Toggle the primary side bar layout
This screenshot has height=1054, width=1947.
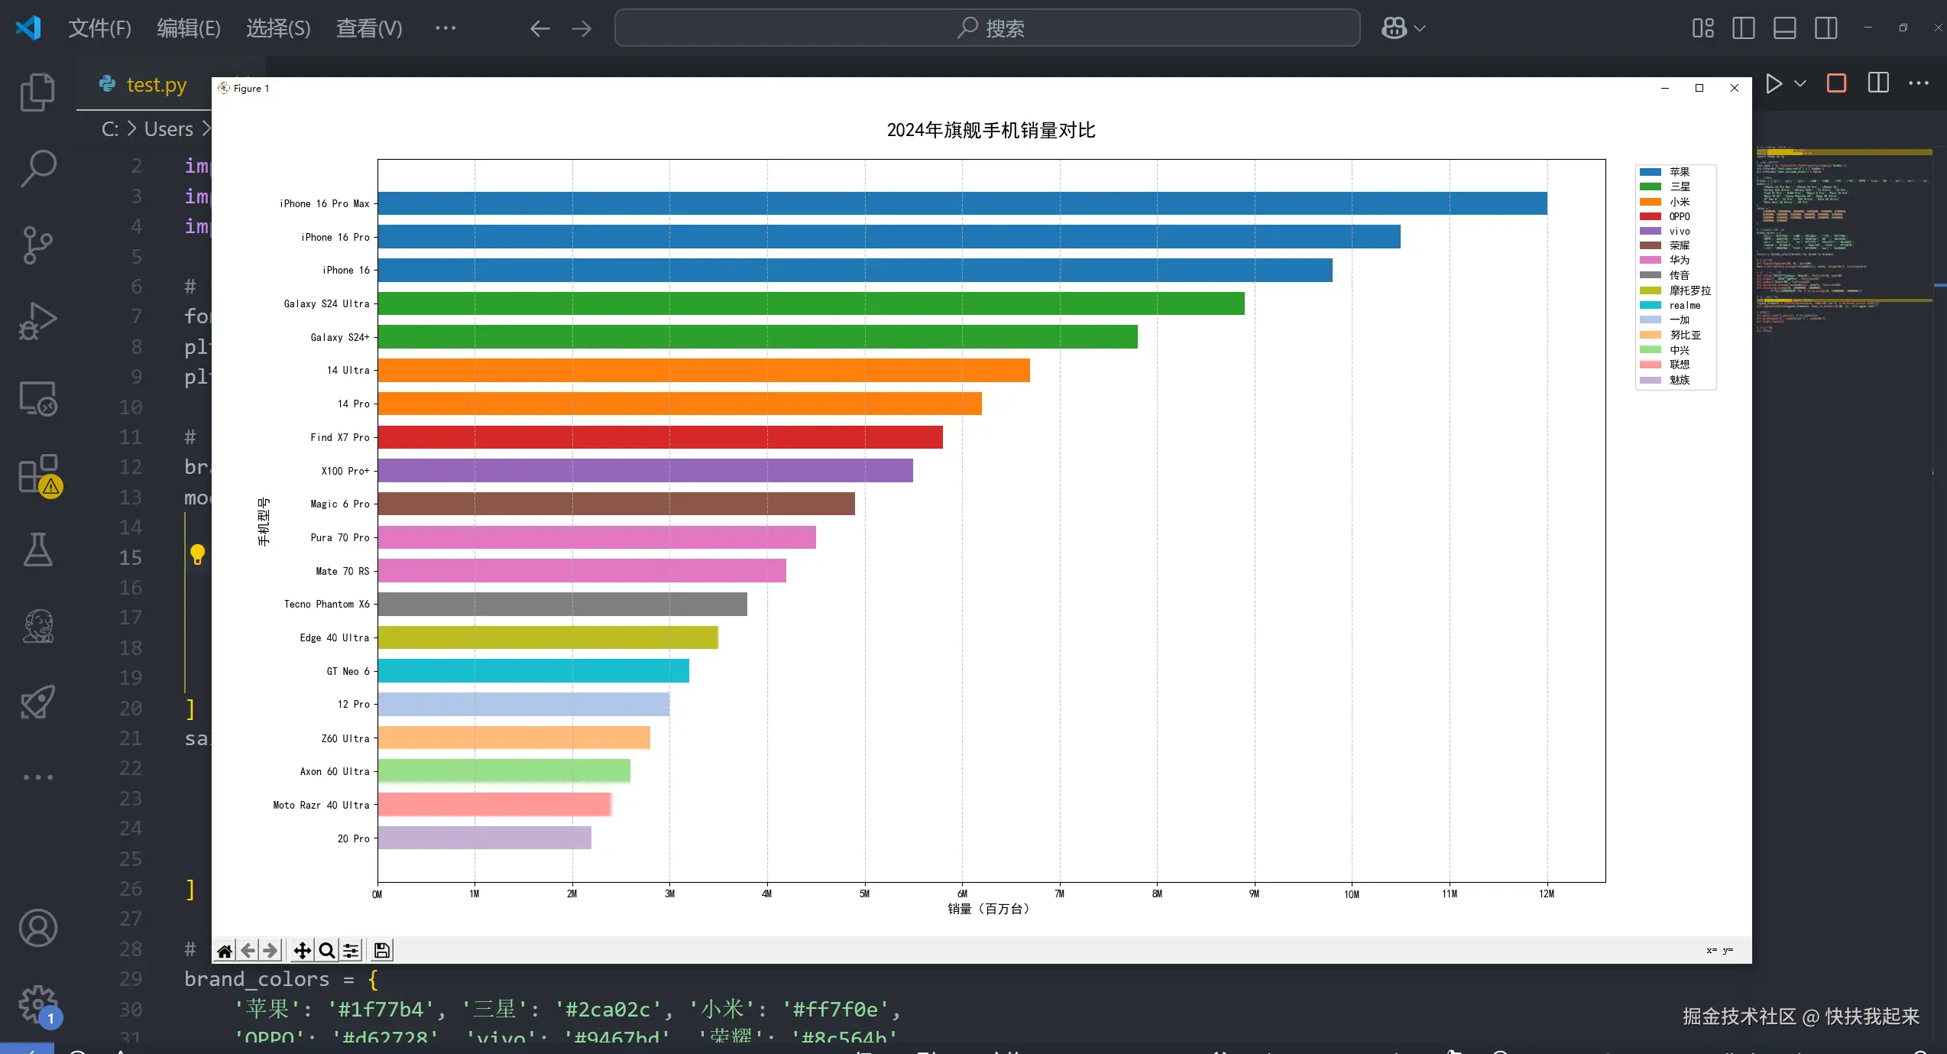point(1743,28)
